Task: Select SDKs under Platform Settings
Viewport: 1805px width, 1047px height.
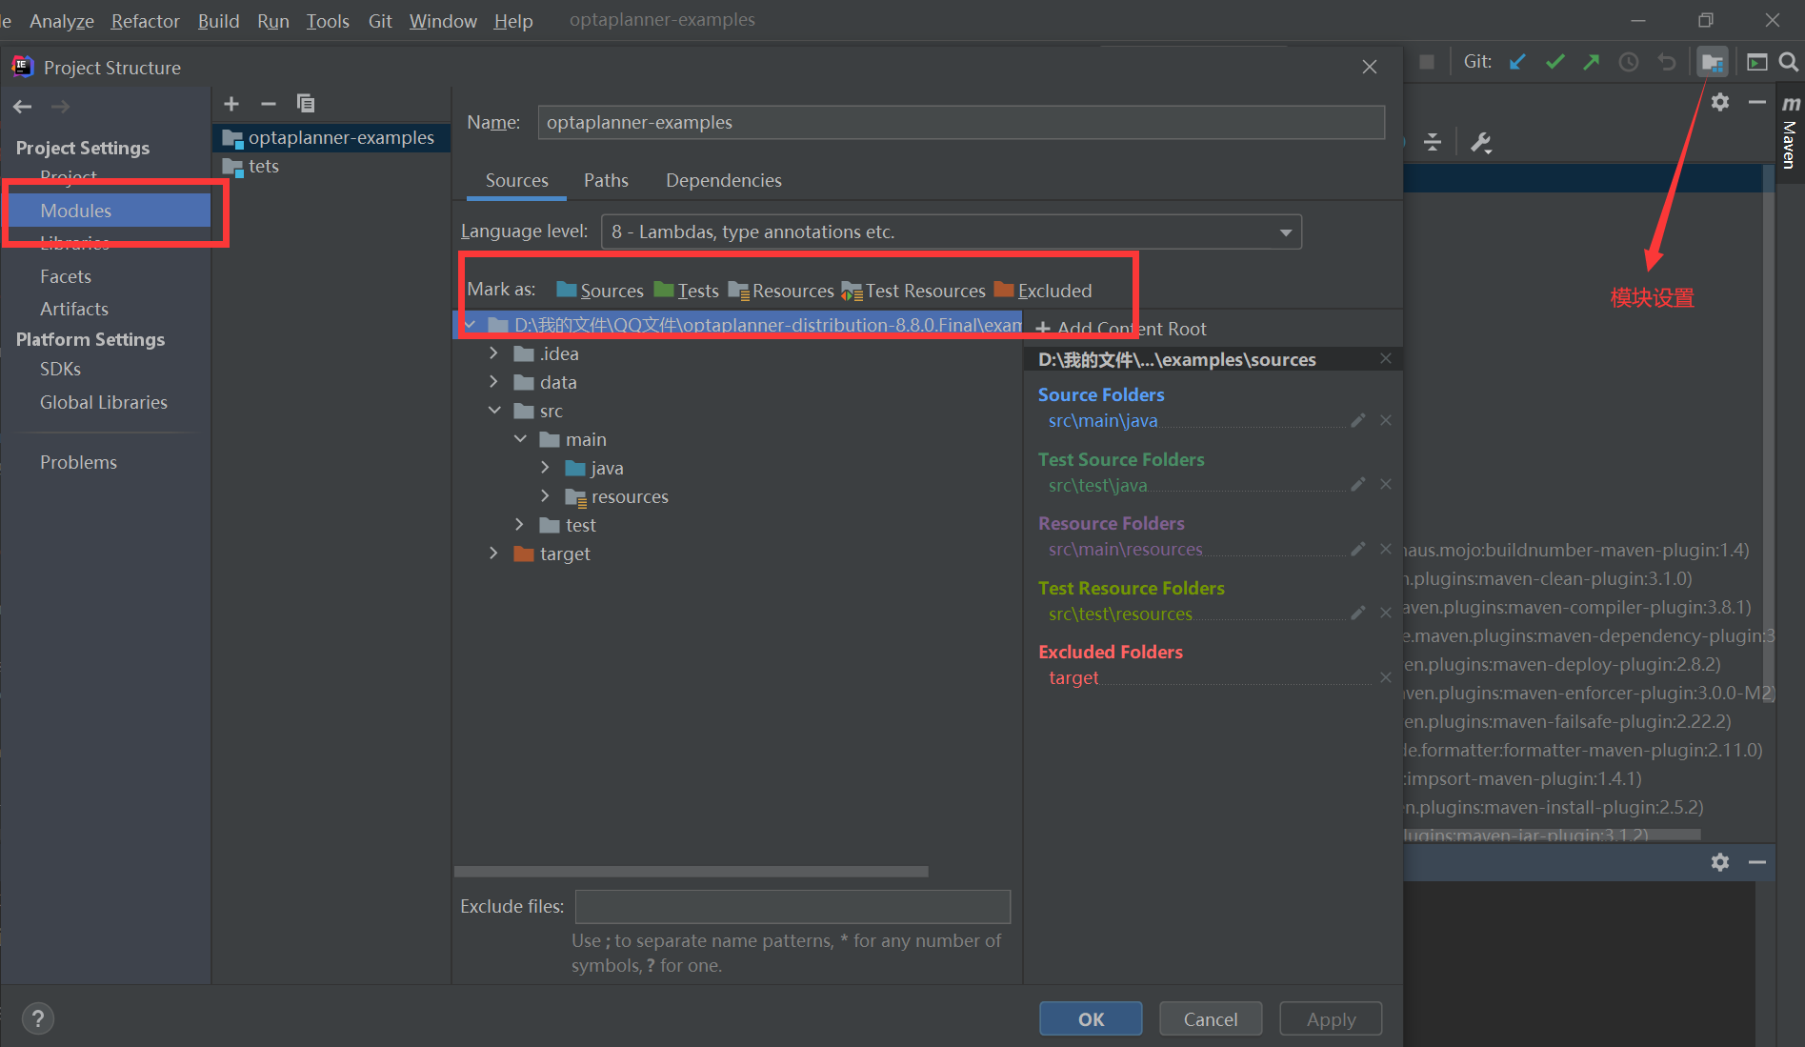Action: click(x=60, y=369)
